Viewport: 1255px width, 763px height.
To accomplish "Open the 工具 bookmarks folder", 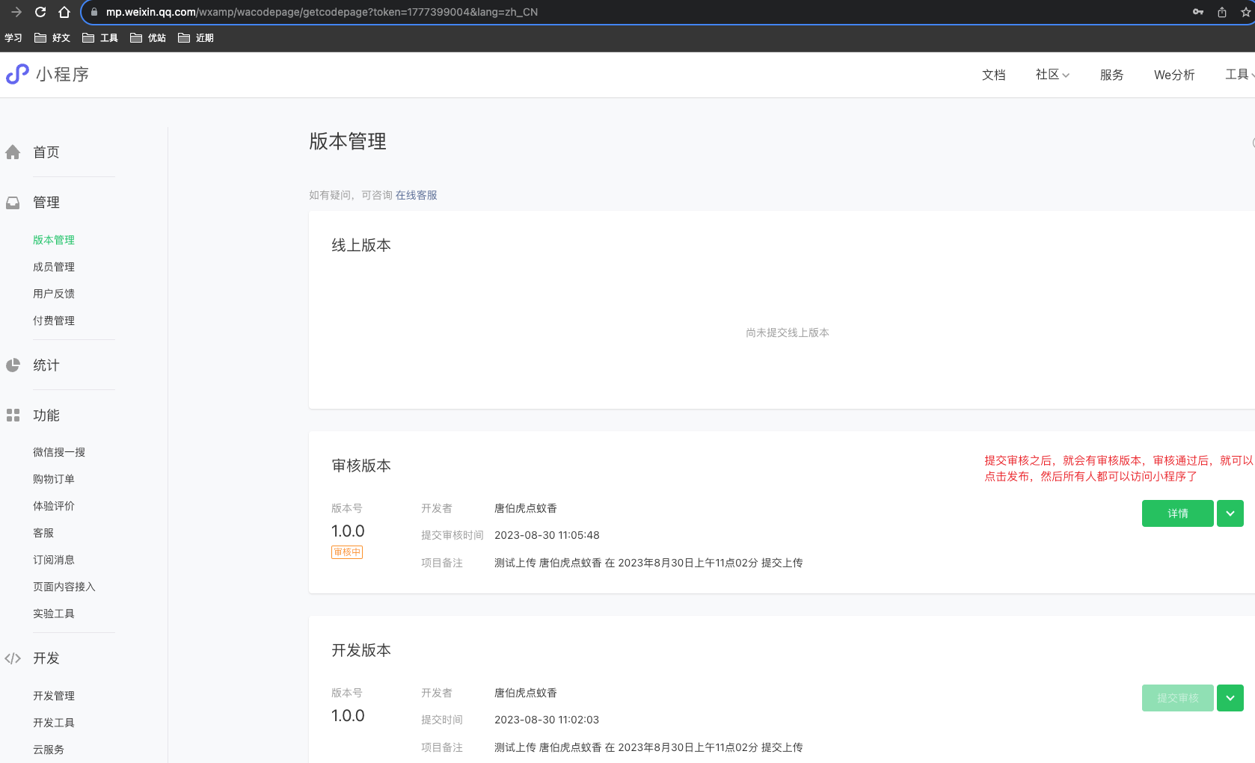I will point(100,38).
